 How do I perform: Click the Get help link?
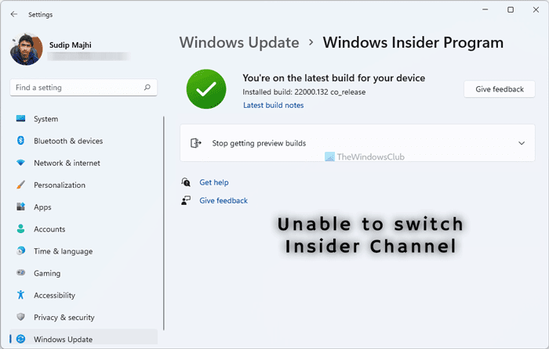point(213,182)
